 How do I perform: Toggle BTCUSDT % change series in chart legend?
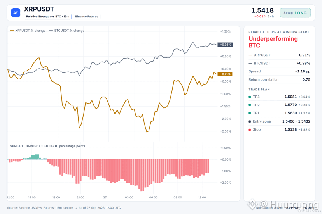(x=67, y=31)
